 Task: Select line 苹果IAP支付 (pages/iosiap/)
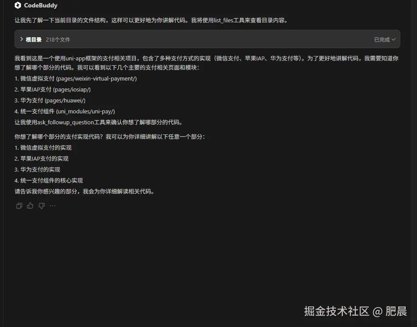(x=53, y=90)
